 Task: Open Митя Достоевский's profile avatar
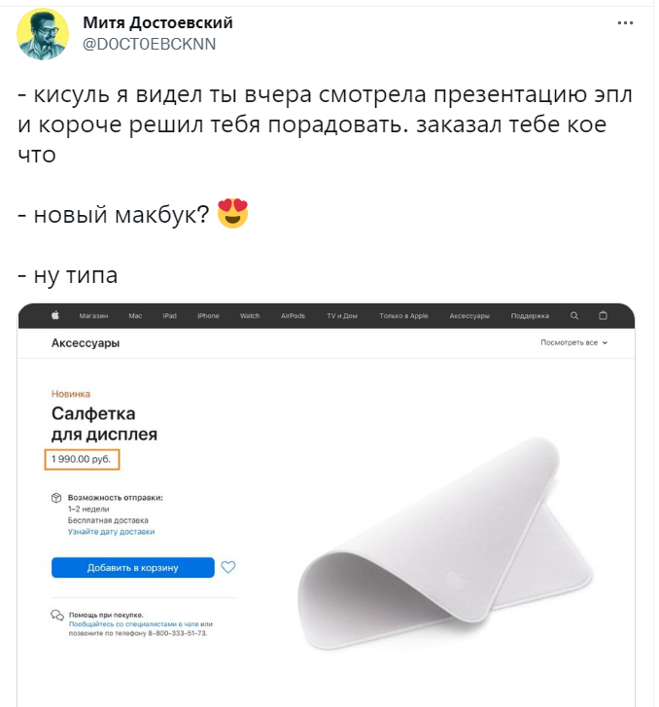tap(43, 34)
